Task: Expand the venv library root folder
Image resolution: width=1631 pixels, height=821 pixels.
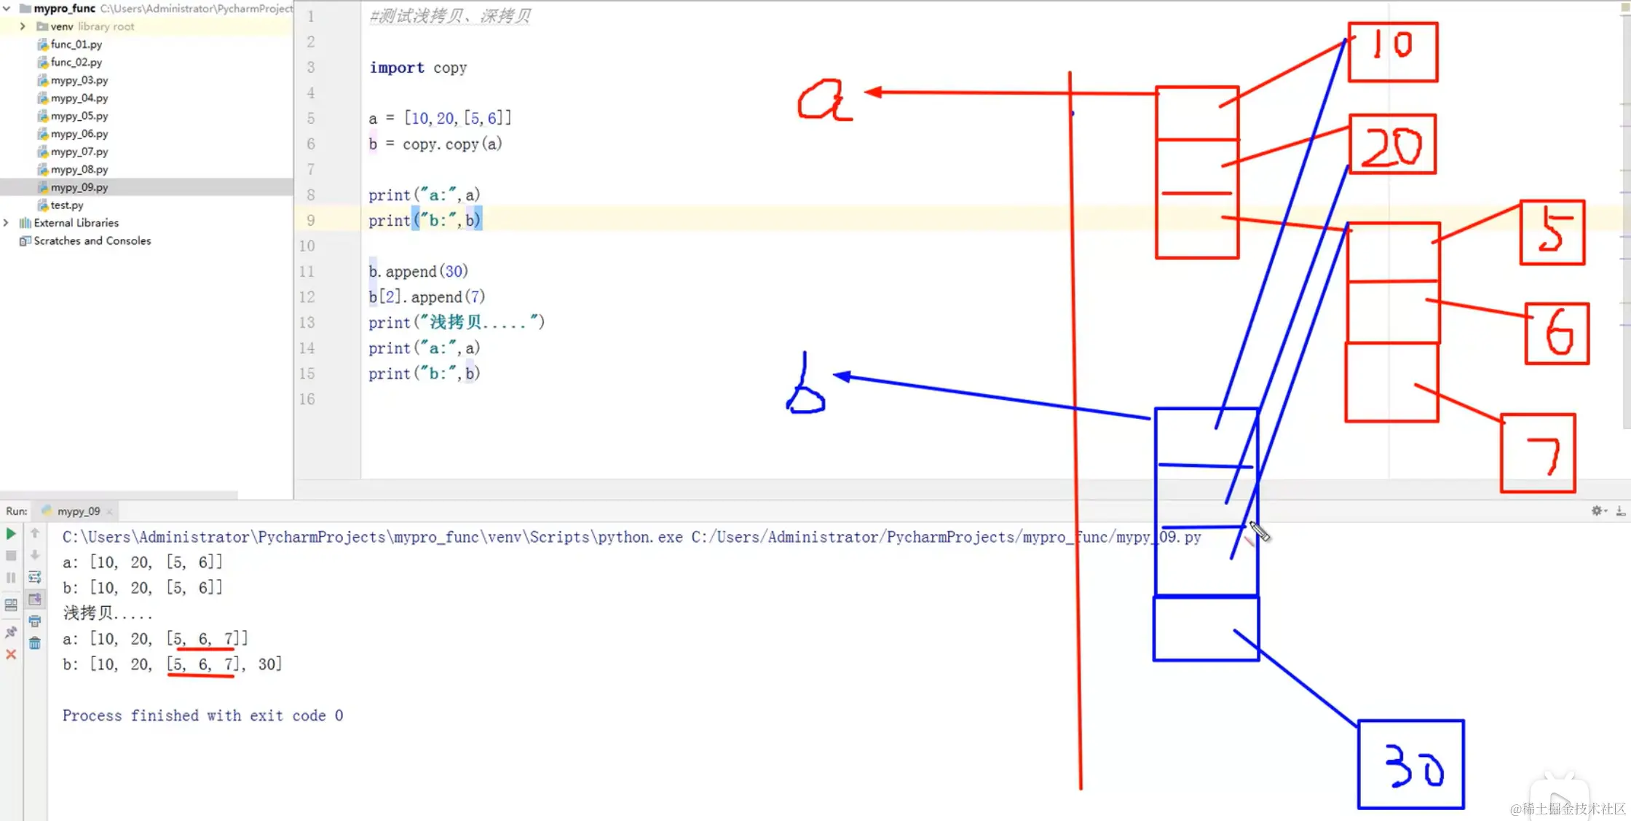Action: click(23, 26)
